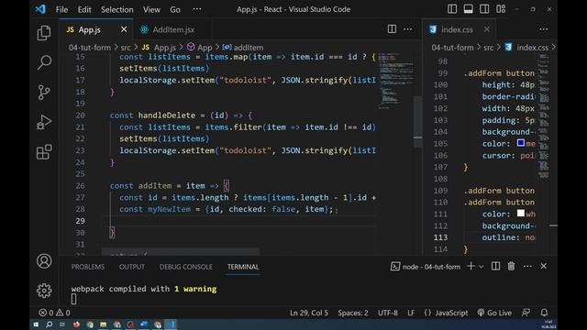Image resolution: width=587 pixels, height=330 pixels.
Task: Open the Source Control view
Action: point(44,92)
